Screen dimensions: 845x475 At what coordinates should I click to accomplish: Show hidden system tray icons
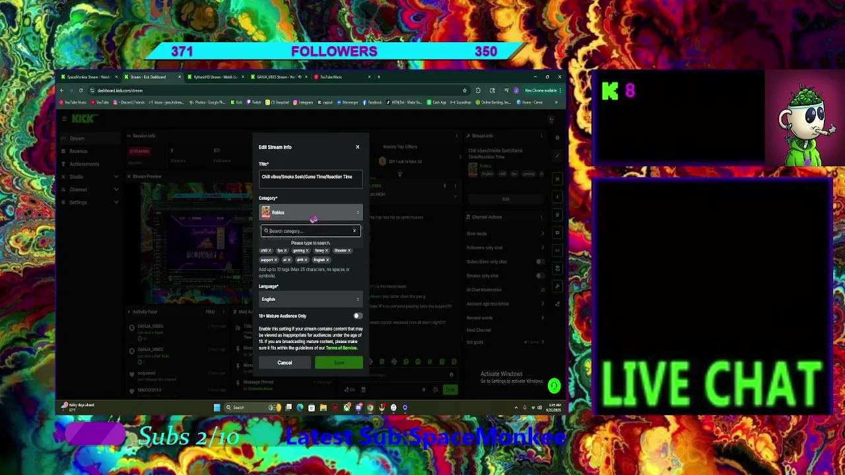click(x=516, y=408)
